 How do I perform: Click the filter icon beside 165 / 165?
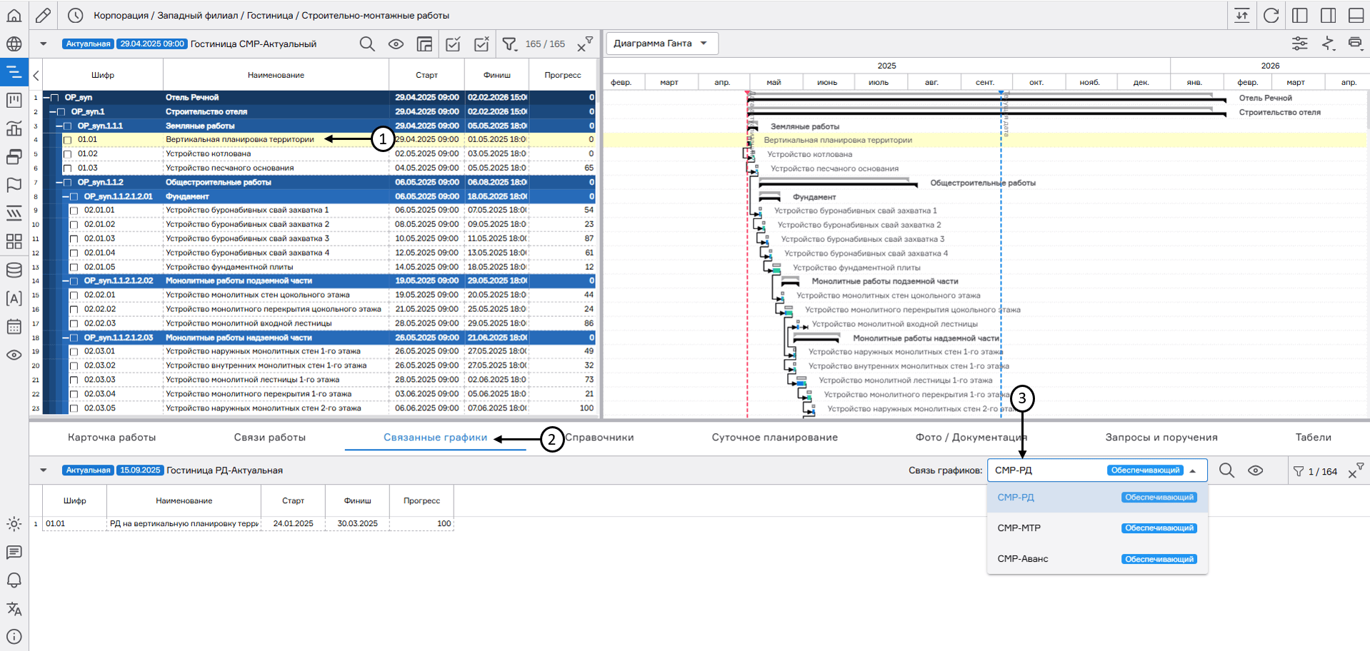coord(509,44)
